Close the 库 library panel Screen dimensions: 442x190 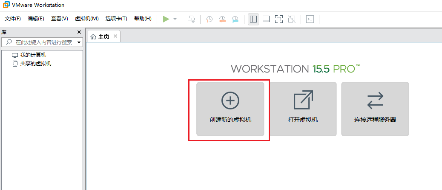coord(79,32)
